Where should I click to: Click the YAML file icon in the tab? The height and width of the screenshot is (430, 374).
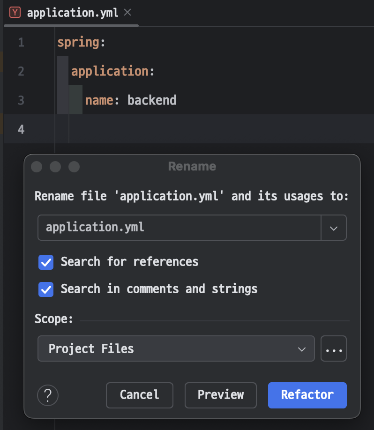pos(15,13)
